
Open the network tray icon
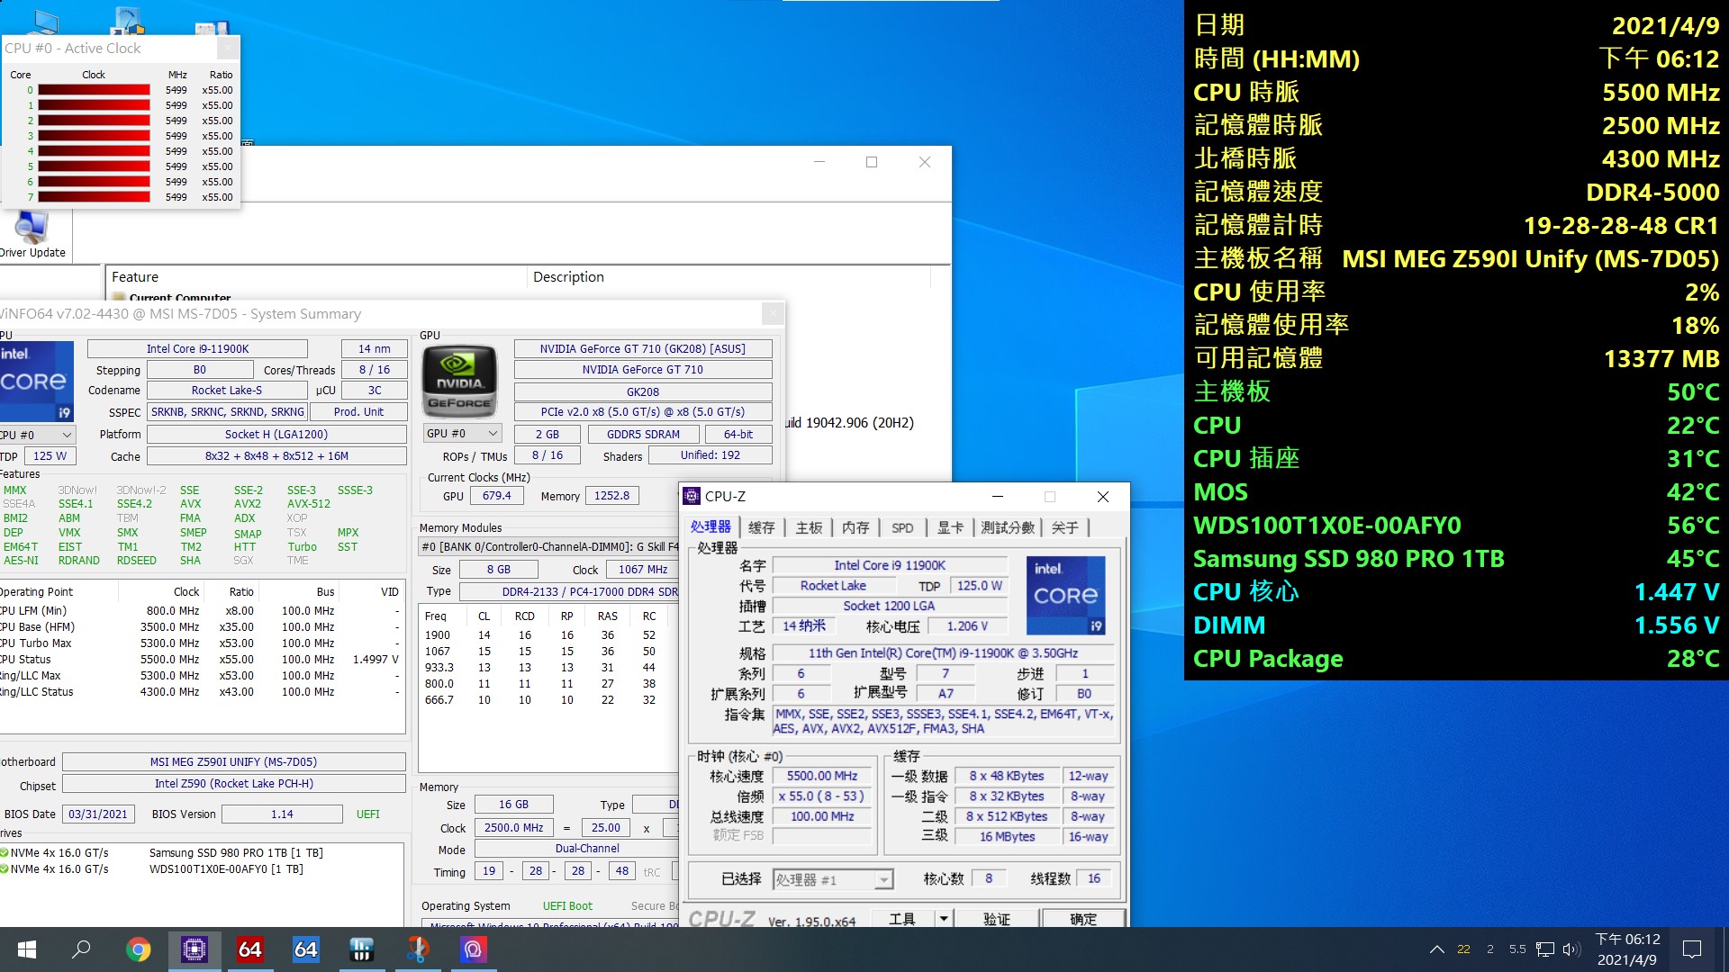click(x=1545, y=949)
